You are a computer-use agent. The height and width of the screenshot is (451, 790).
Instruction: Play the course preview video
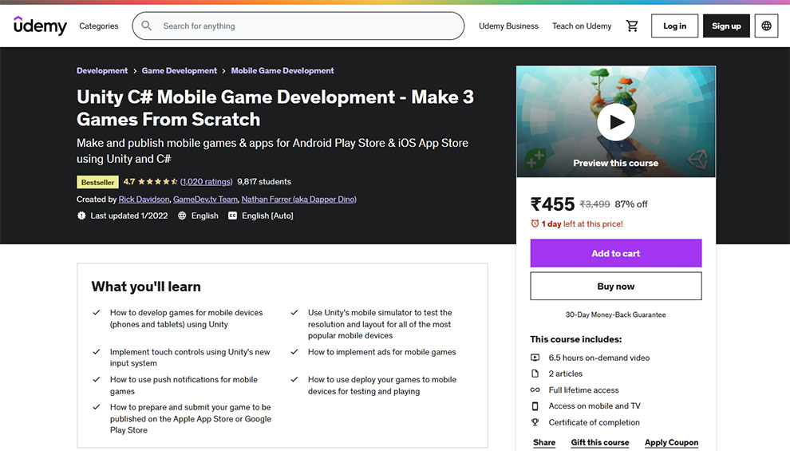tap(615, 122)
